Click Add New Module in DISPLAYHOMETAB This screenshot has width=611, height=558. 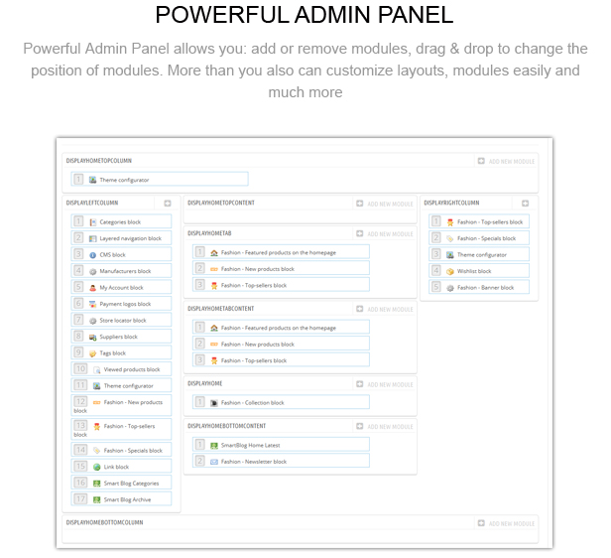click(x=385, y=233)
